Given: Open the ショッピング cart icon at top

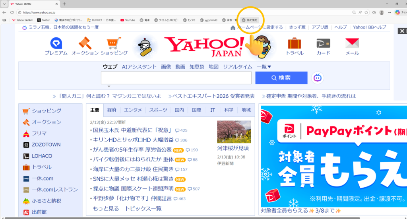Looking at the screenshot, I should pos(114,43).
